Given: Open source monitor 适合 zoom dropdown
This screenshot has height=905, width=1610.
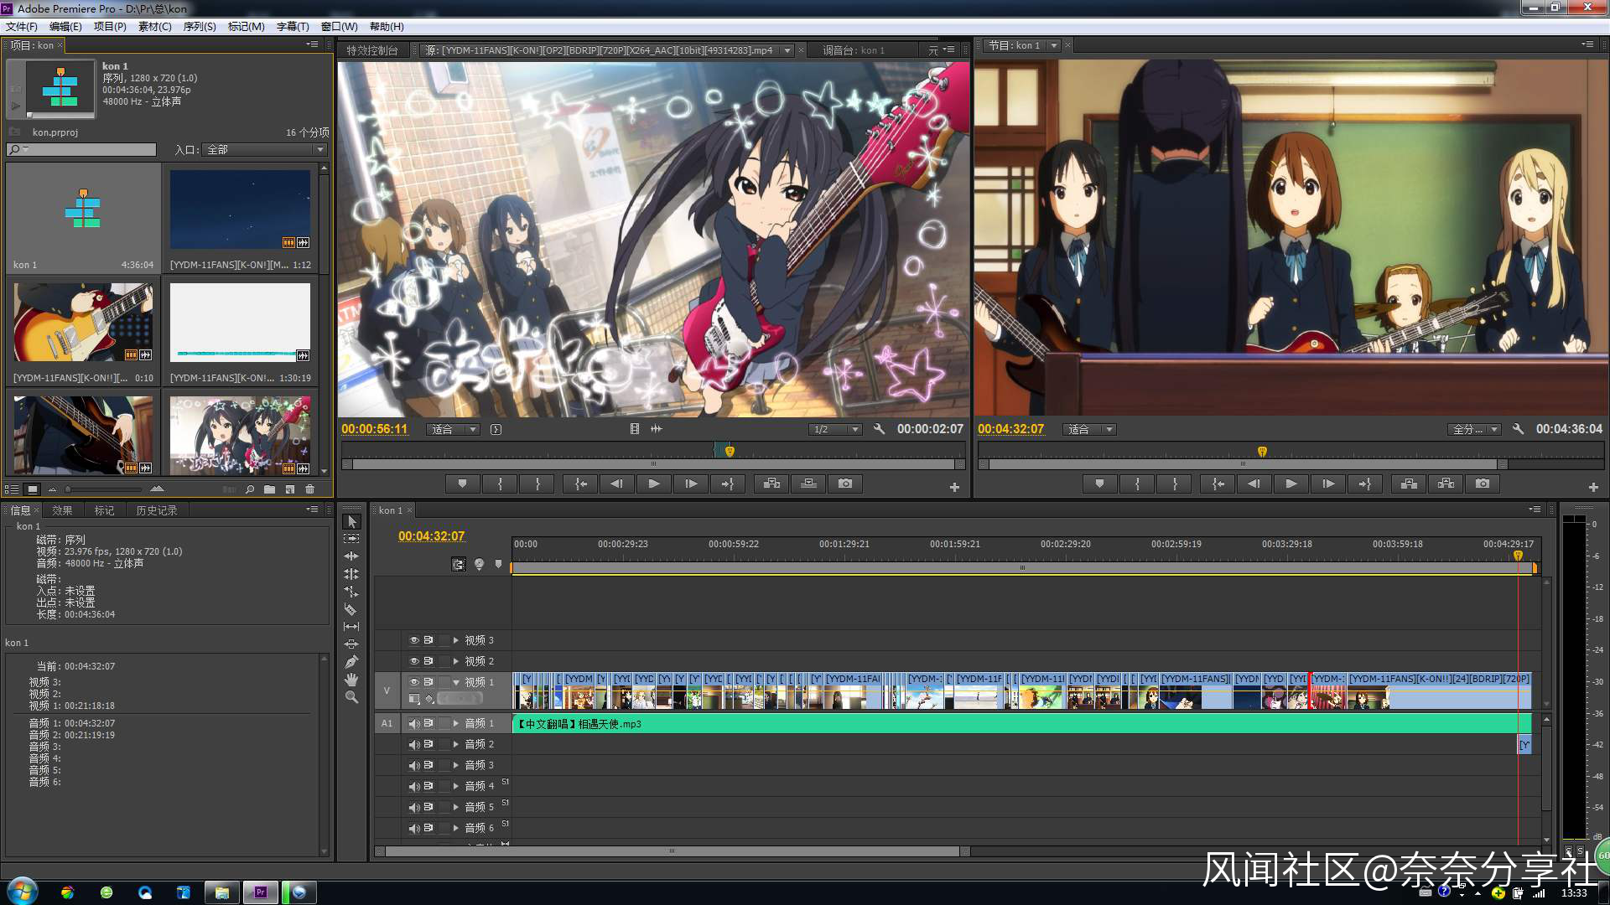Looking at the screenshot, I should [x=454, y=429].
